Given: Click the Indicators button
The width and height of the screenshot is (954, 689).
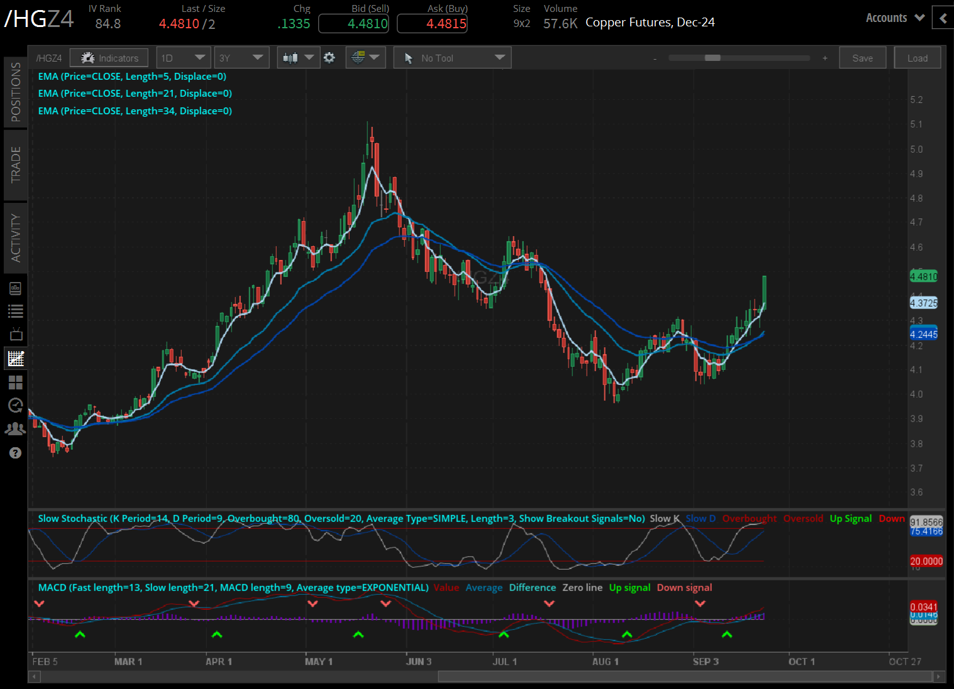Looking at the screenshot, I should pyautogui.click(x=109, y=58).
